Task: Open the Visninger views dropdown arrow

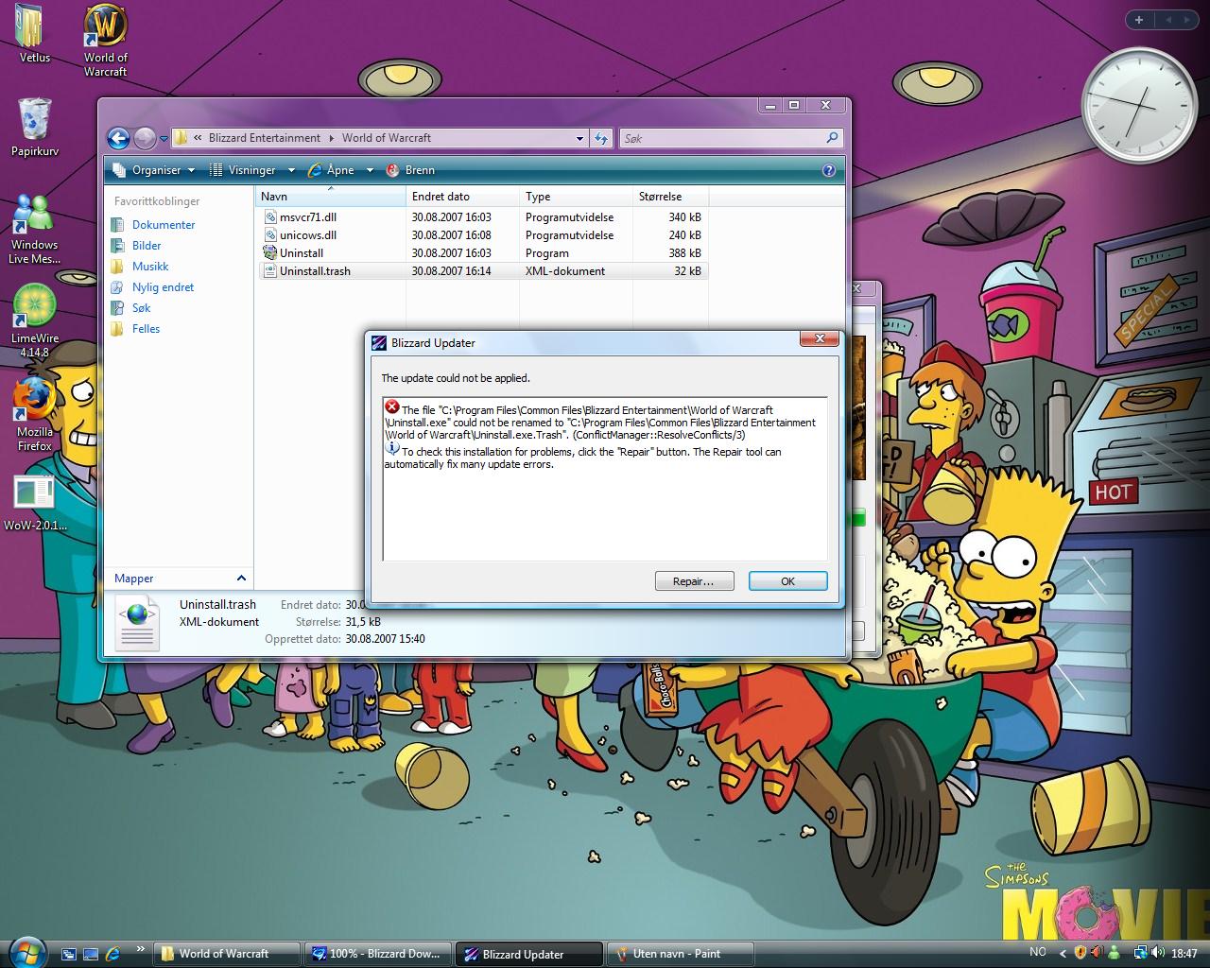Action: click(291, 170)
